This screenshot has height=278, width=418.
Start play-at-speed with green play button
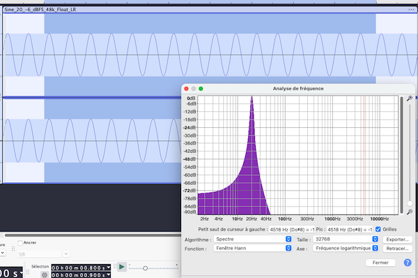(x=122, y=267)
